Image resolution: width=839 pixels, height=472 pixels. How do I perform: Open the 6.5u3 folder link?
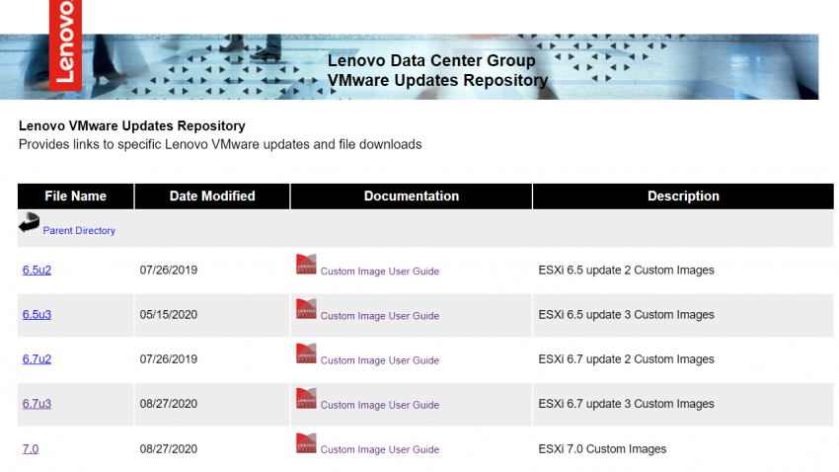coord(37,315)
